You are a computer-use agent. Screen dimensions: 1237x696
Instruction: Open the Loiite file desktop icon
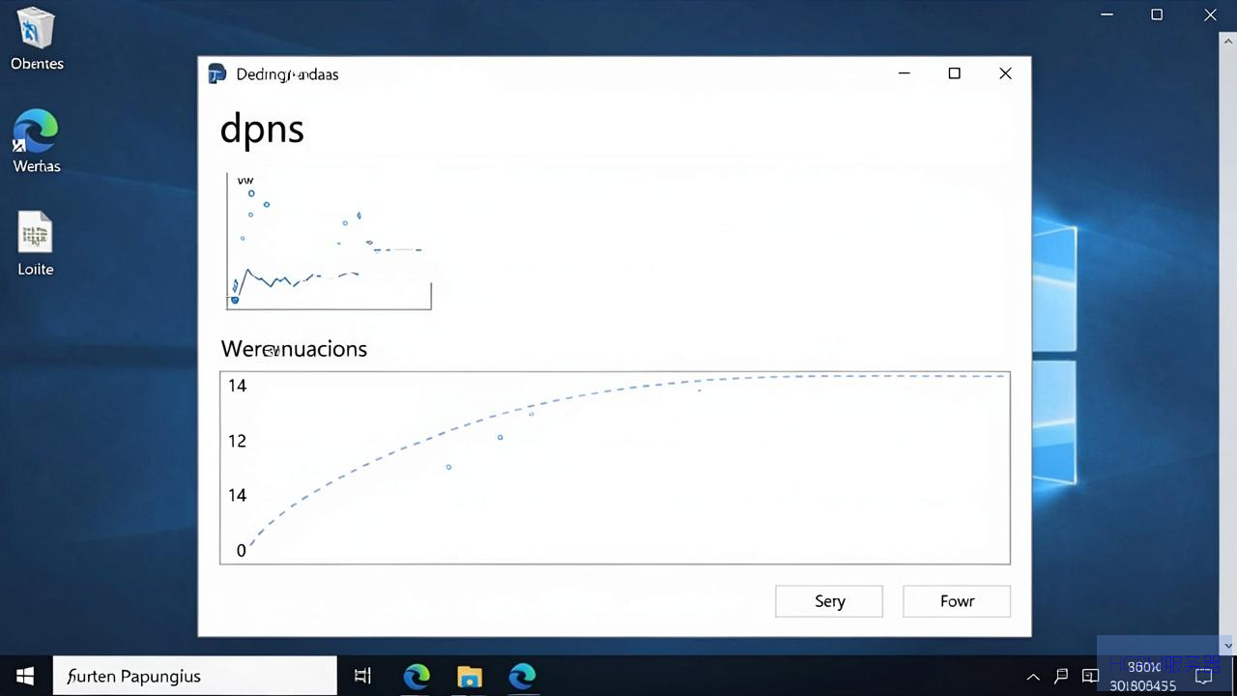click(x=36, y=245)
